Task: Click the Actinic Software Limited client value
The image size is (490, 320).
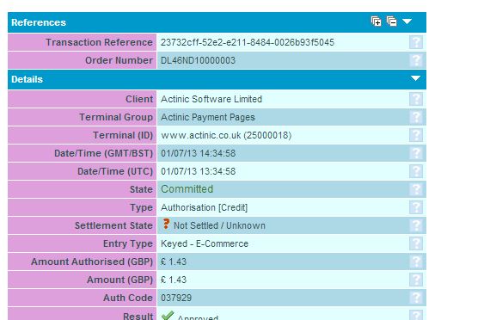Action: click(211, 99)
